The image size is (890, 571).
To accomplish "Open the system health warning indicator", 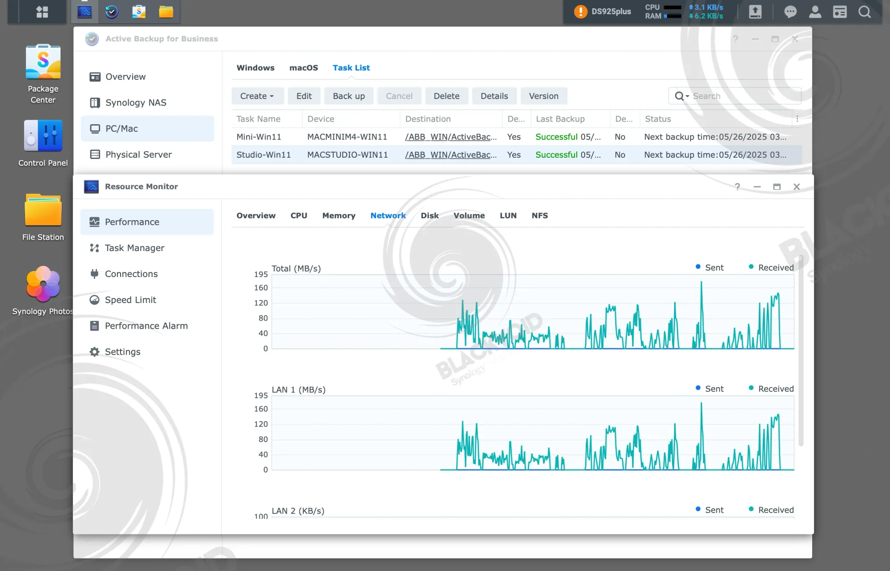I will [x=580, y=12].
